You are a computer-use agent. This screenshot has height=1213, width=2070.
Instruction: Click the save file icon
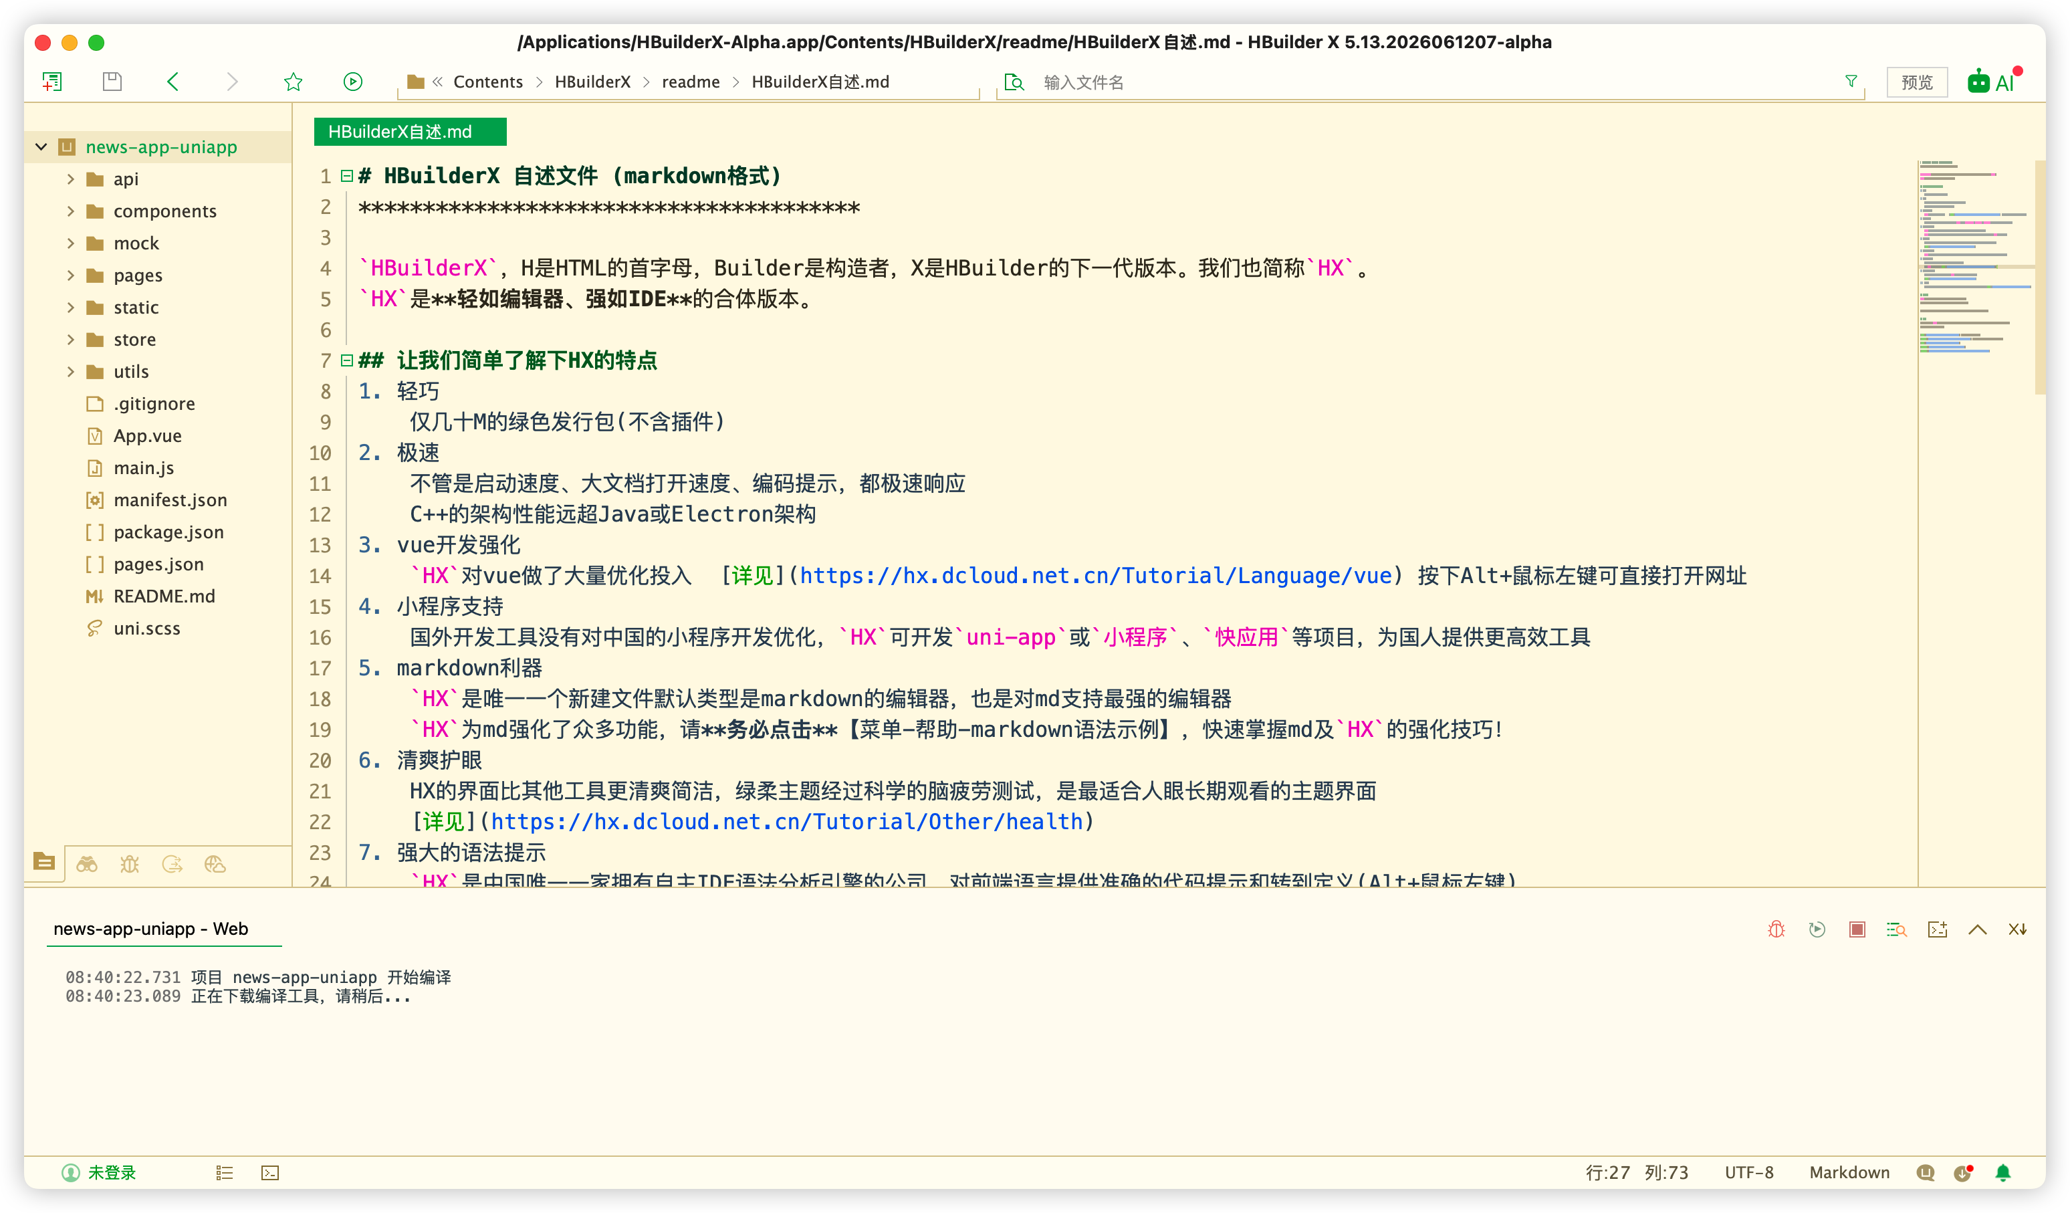point(112,82)
